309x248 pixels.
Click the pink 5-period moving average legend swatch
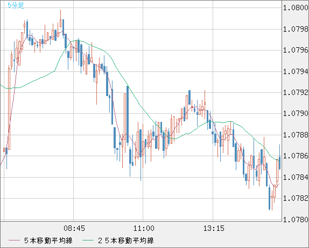(14, 240)
